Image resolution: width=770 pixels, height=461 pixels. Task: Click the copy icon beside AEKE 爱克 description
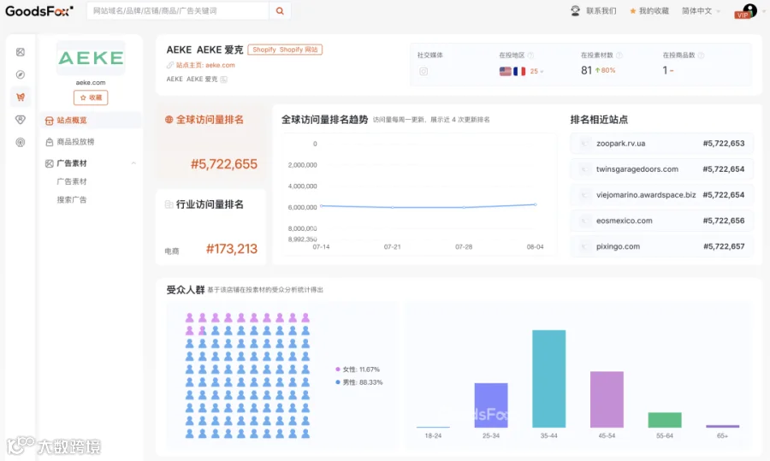point(224,80)
